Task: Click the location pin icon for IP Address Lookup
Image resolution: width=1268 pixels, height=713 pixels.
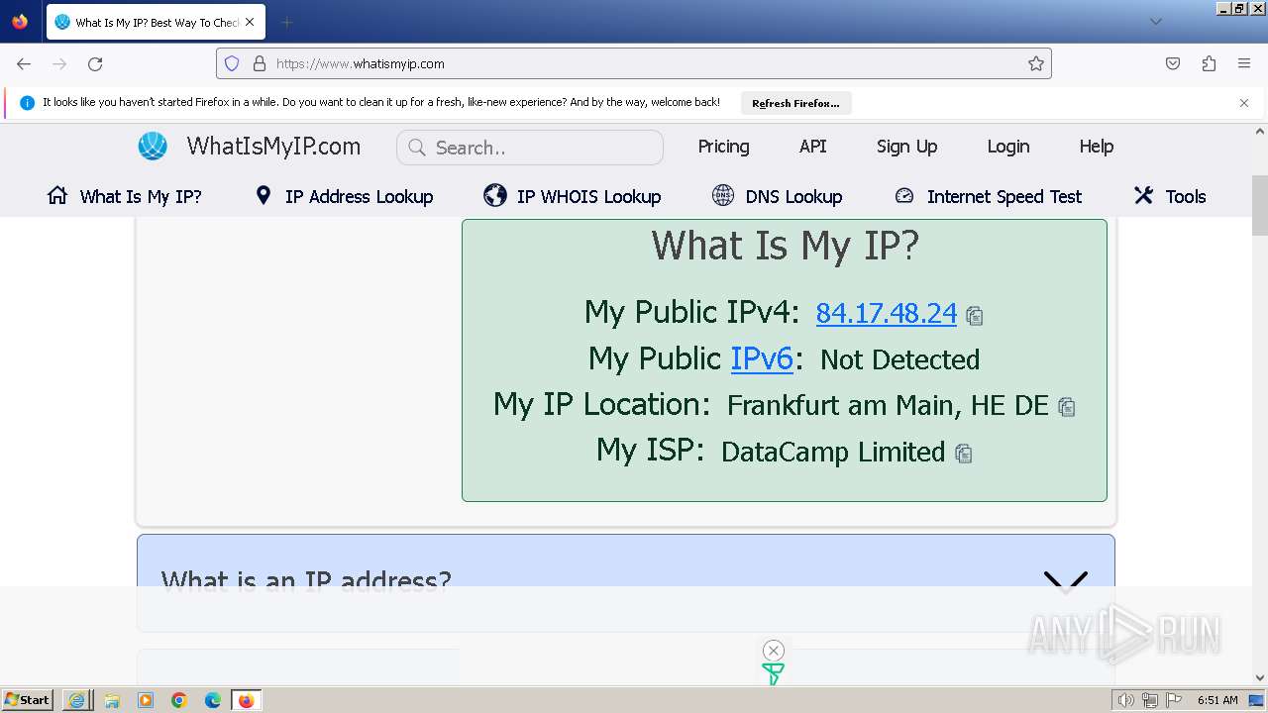Action: 263,195
